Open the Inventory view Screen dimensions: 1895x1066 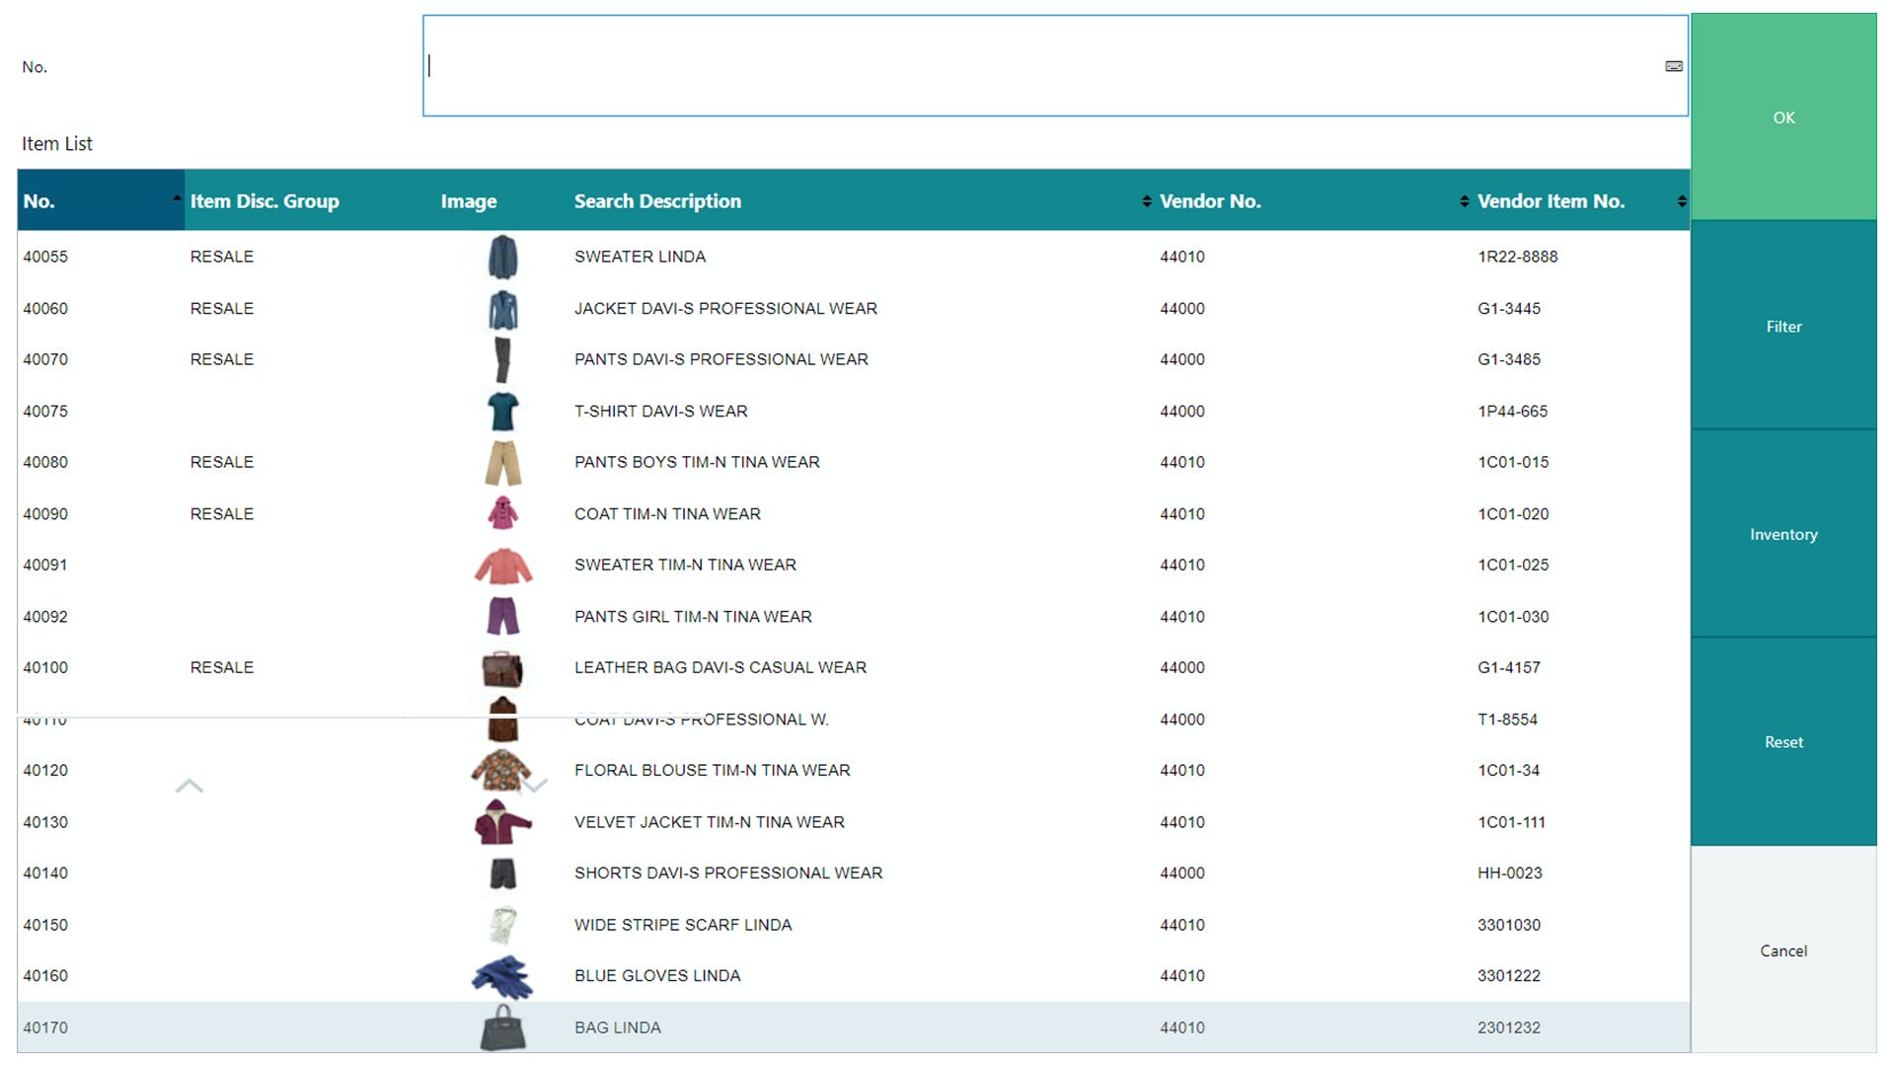click(1783, 535)
